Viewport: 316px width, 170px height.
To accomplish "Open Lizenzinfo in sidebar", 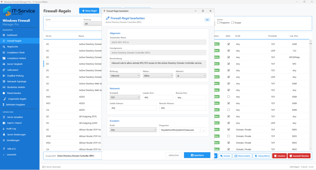I will pos(11,155).
